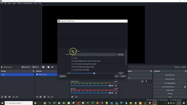Open audio mixer menu dots at bottom
This screenshot has height=105, width=187.
[76, 97]
